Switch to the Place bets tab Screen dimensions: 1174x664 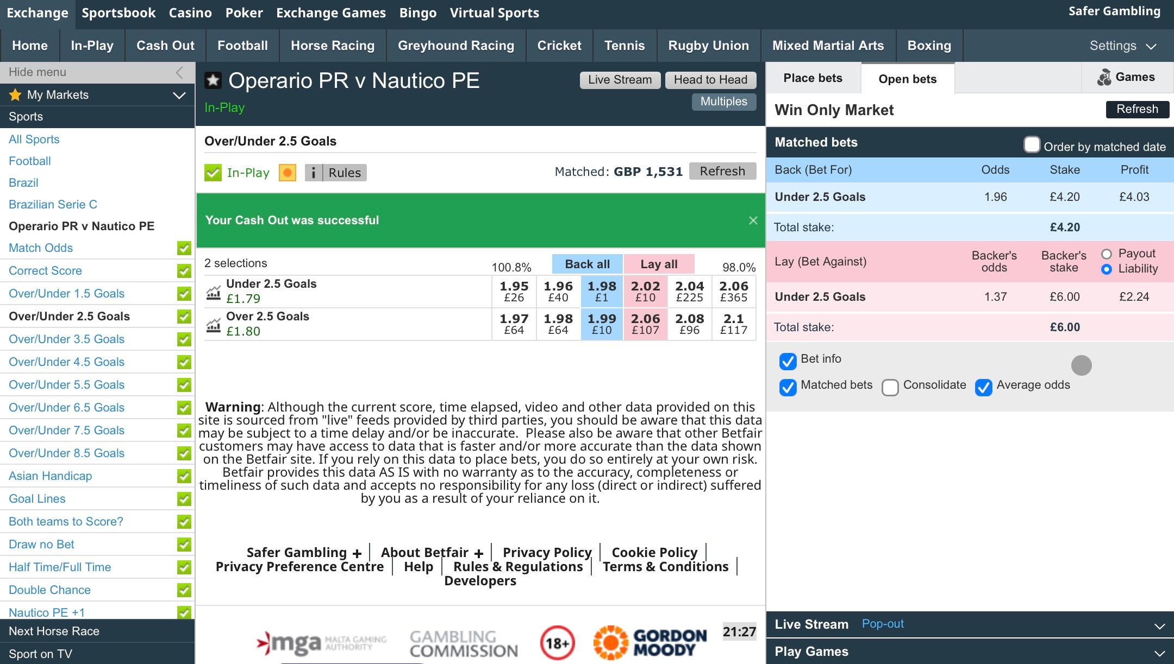(813, 78)
